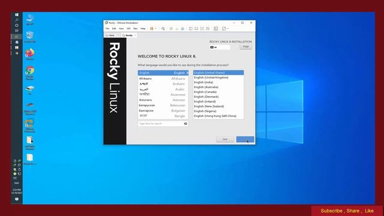Screen dimensions: 384x216
Task: Click the blue Continue button
Action: [245, 139]
